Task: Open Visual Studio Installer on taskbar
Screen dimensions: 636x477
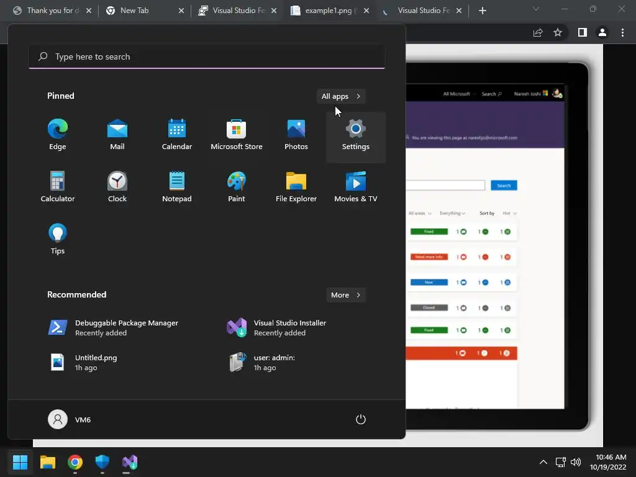Action: click(x=130, y=462)
